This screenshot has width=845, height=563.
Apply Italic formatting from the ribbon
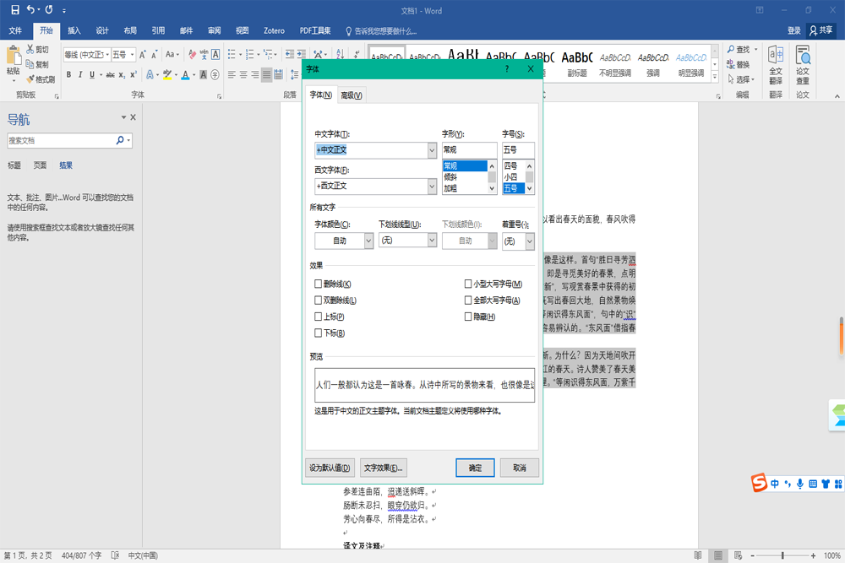click(x=80, y=74)
